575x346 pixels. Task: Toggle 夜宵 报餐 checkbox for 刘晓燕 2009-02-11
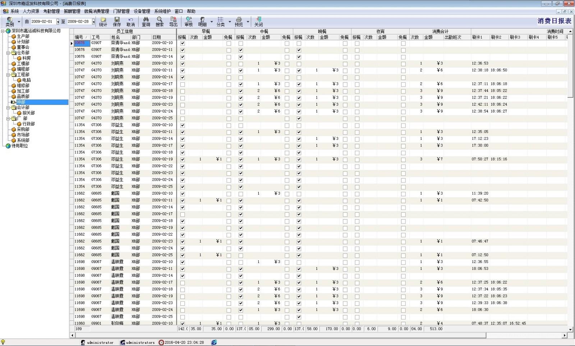[x=357, y=70]
